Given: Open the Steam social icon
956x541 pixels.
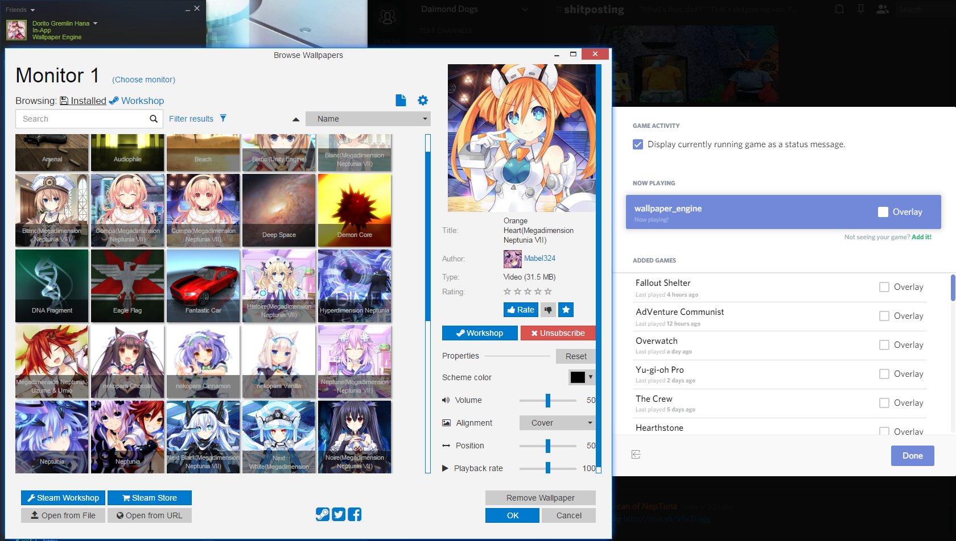Looking at the screenshot, I should pos(322,514).
